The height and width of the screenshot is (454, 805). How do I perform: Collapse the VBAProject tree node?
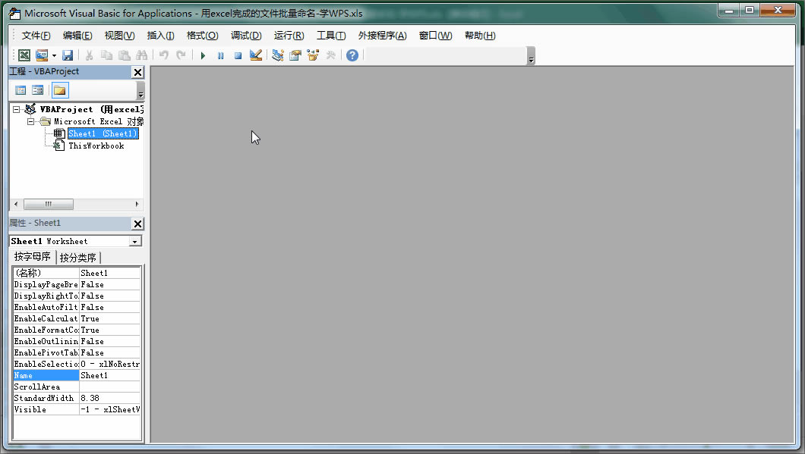point(17,108)
